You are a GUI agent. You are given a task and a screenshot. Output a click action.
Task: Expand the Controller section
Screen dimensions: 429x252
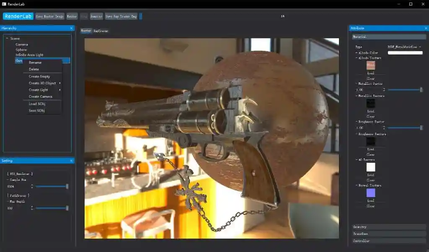[x=389, y=241]
